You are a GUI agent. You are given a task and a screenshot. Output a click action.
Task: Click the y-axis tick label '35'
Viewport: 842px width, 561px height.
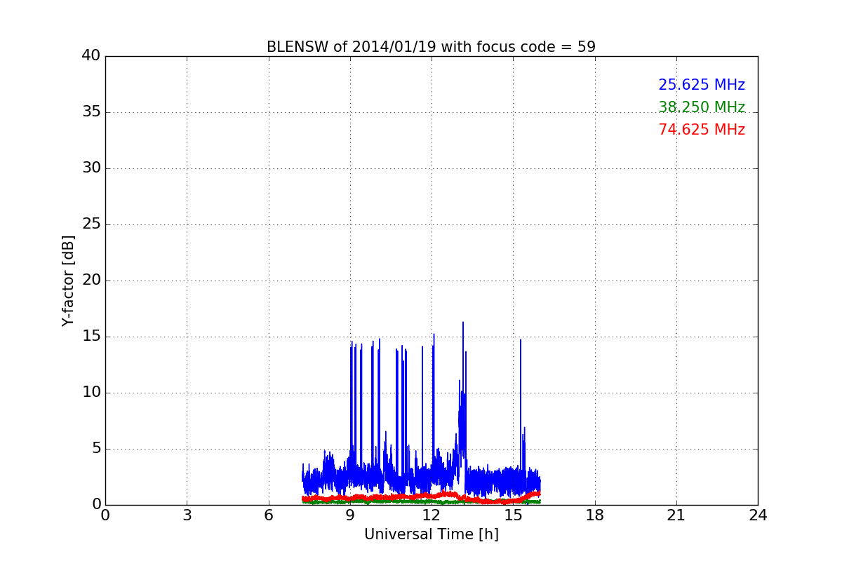click(91, 112)
